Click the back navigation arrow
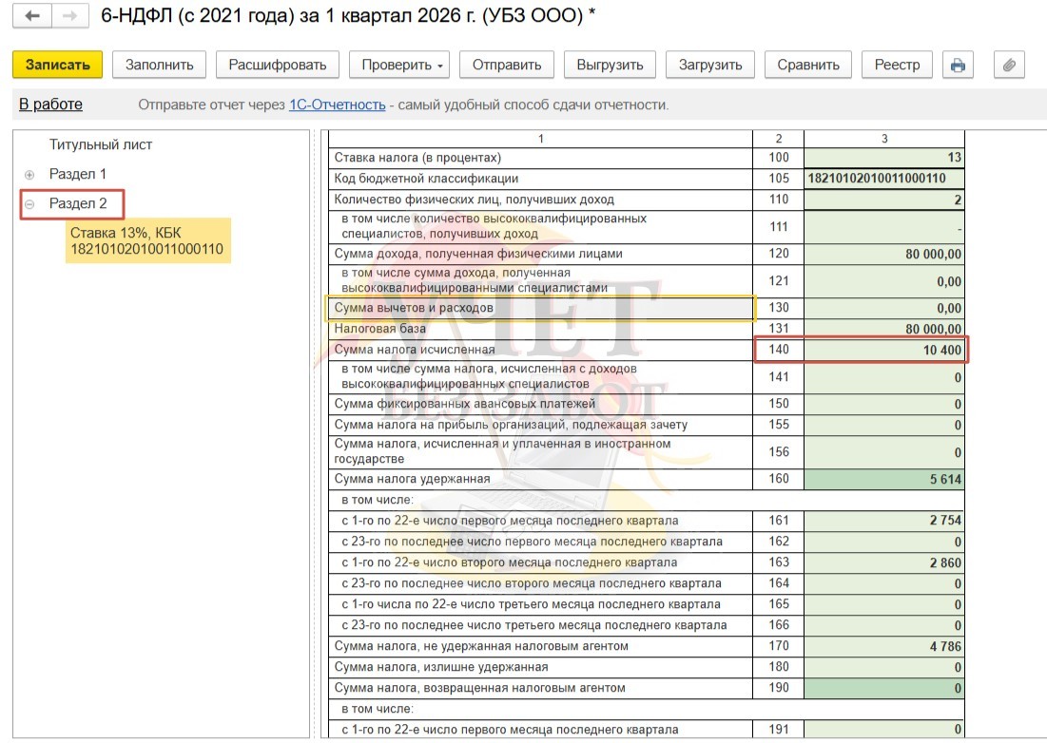Image resolution: width=1047 pixels, height=743 pixels. pos(32,17)
